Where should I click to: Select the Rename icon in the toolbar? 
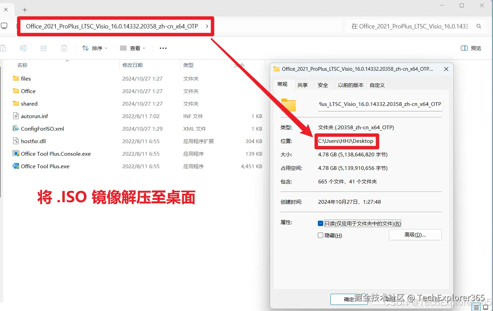point(23,48)
